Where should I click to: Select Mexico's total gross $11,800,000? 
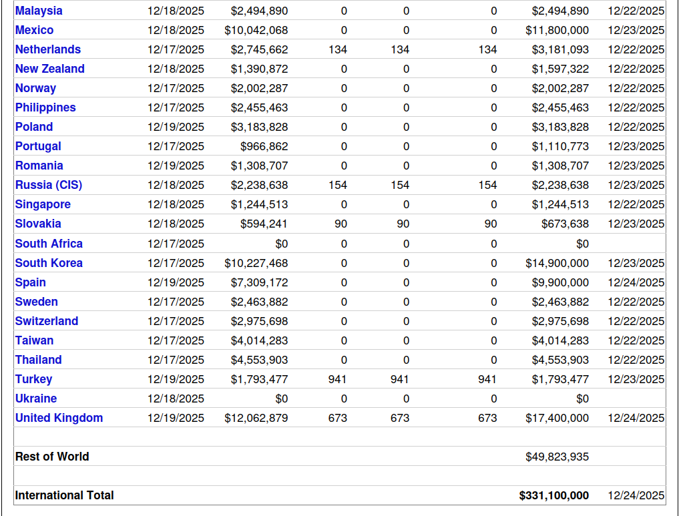pyautogui.click(x=557, y=31)
